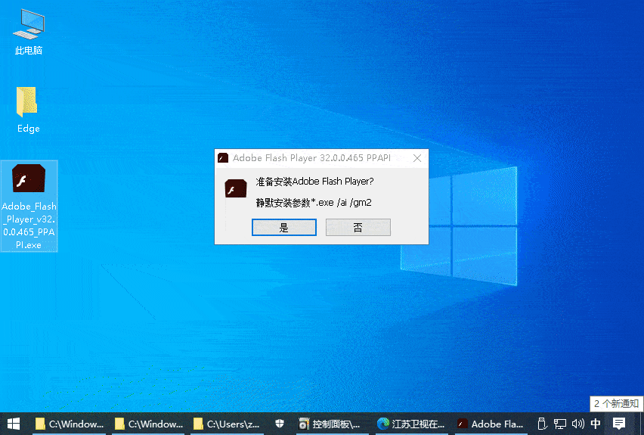
Task: Switch to Adobe Fla... taskbar item
Action: tap(491, 424)
